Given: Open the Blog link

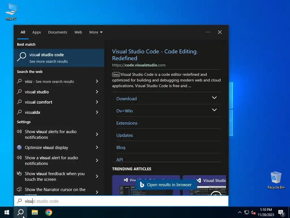Looking at the screenshot, I should tap(121, 148).
